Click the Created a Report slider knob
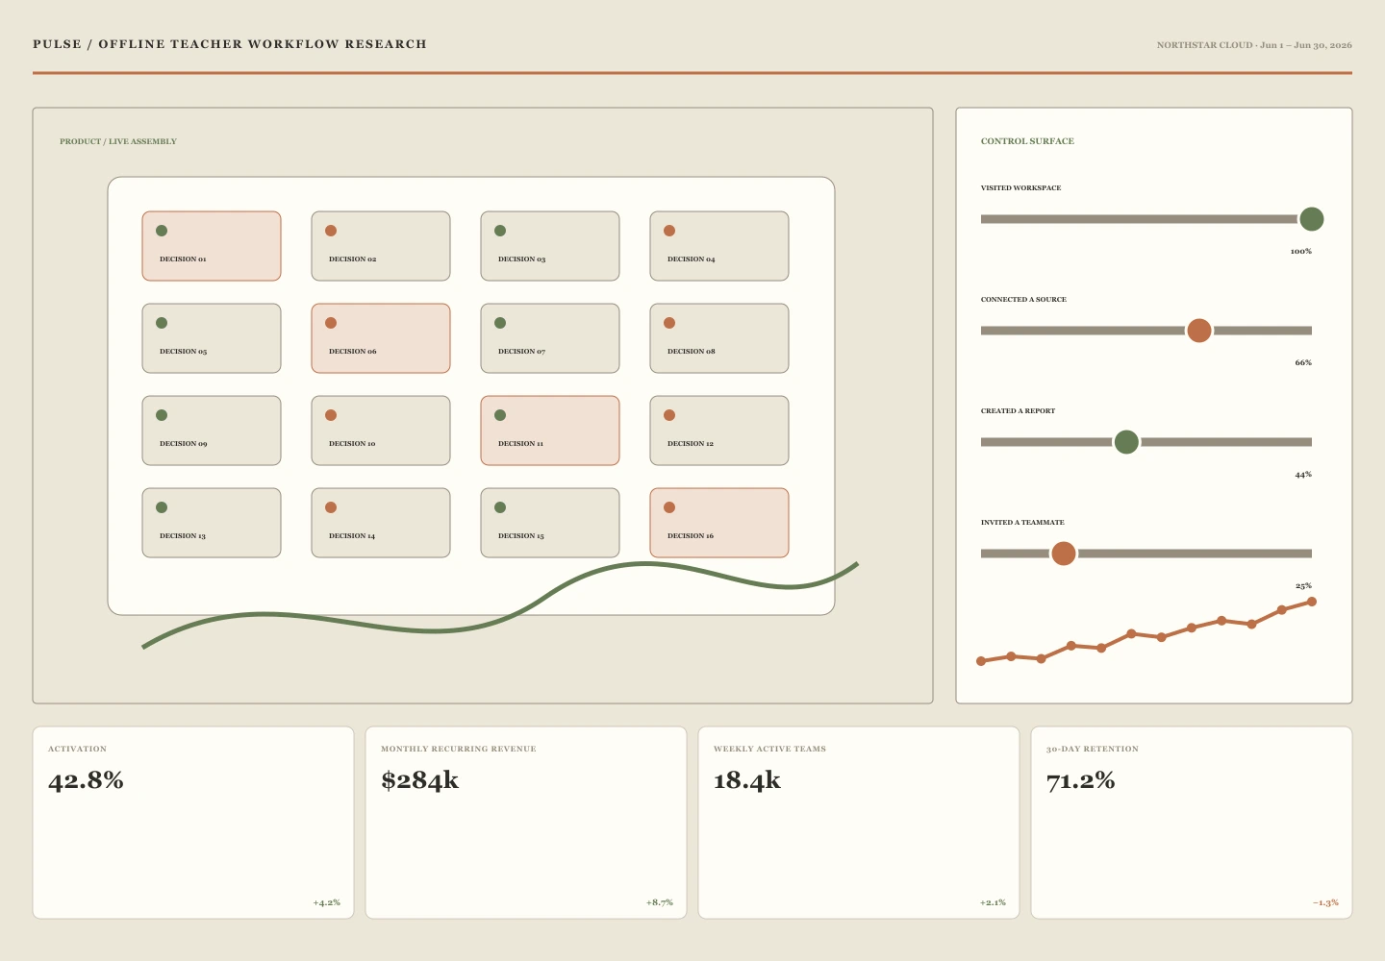The image size is (1385, 961). [x=1126, y=442]
